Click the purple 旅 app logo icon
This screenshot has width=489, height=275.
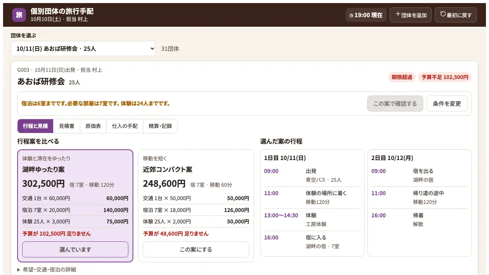point(19,15)
